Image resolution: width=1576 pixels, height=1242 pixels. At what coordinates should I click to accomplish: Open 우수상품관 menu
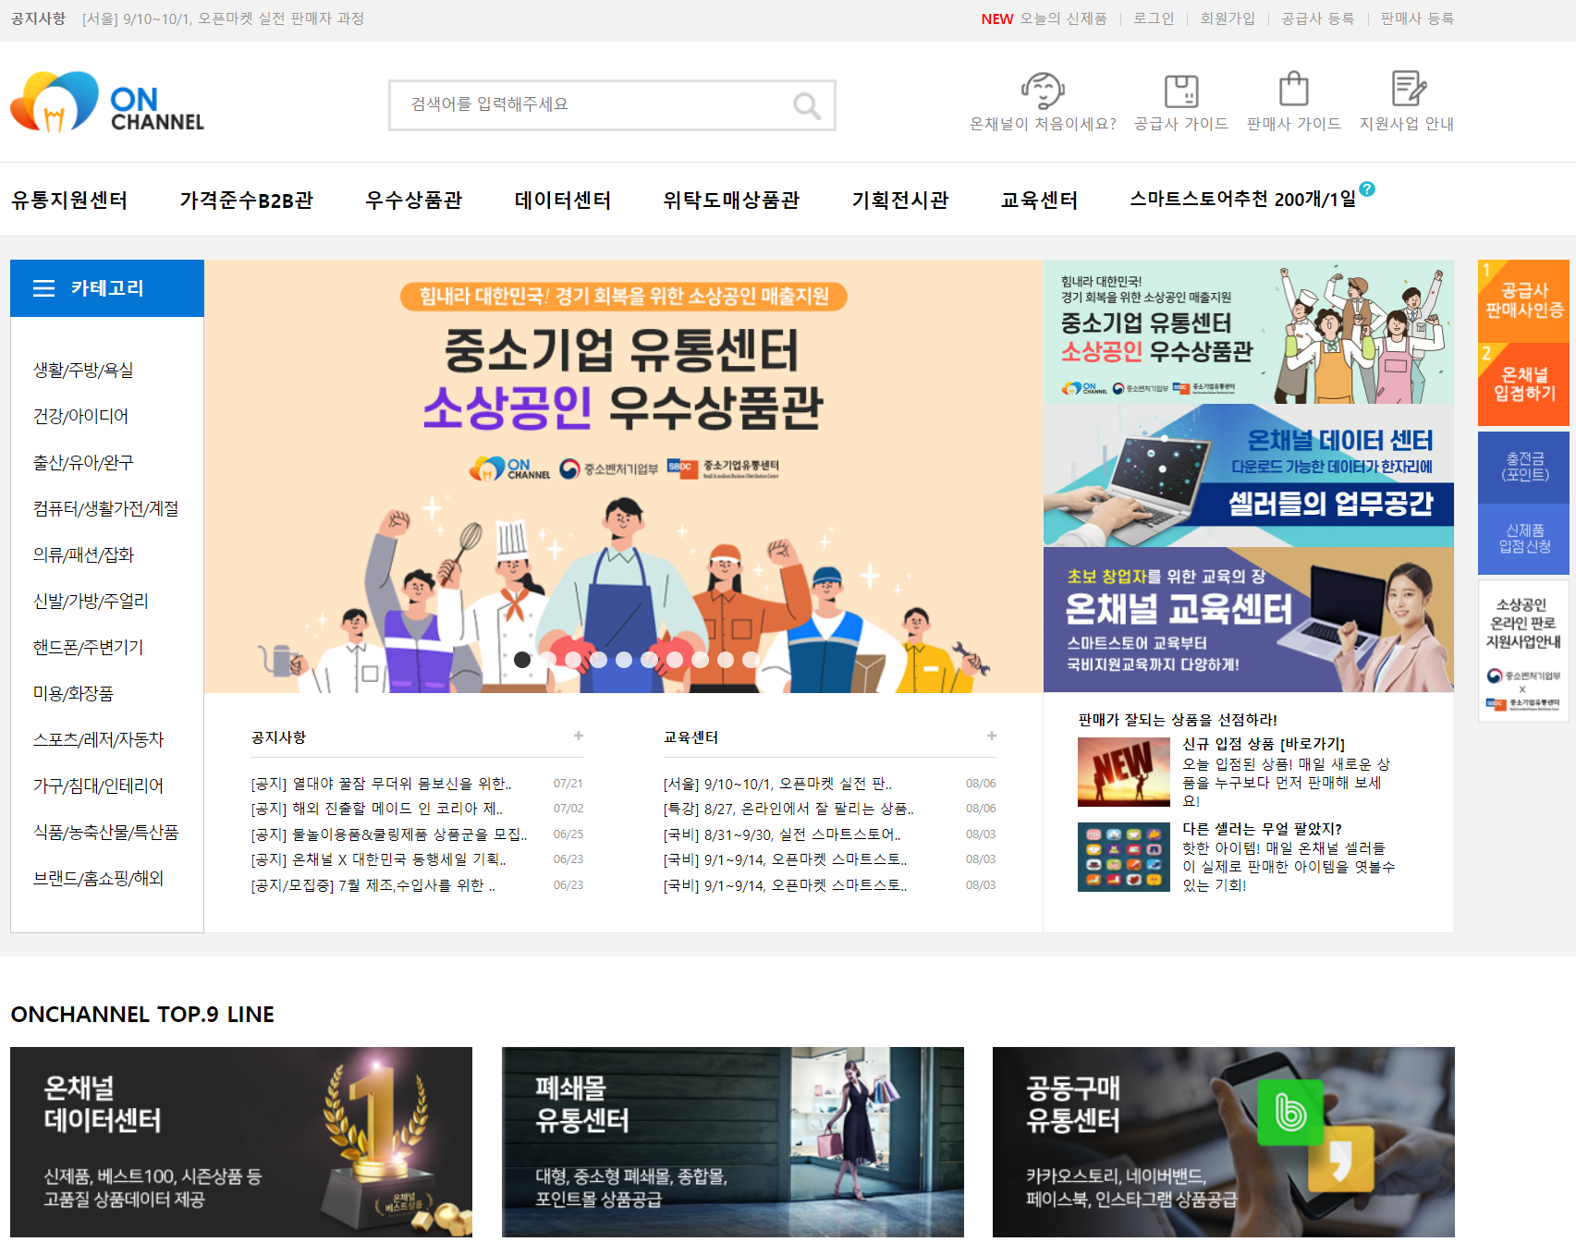pos(413,200)
